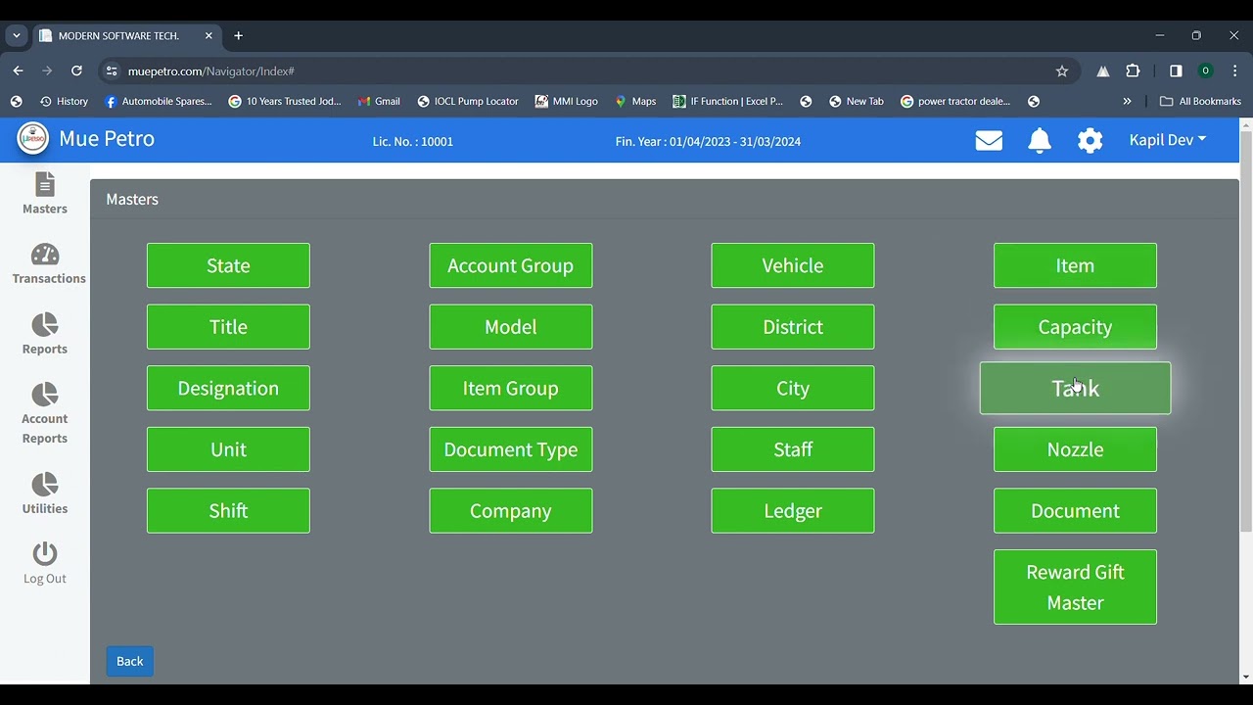This screenshot has height=705, width=1253.
Task: Open New Tab bookmark
Action: [857, 102]
